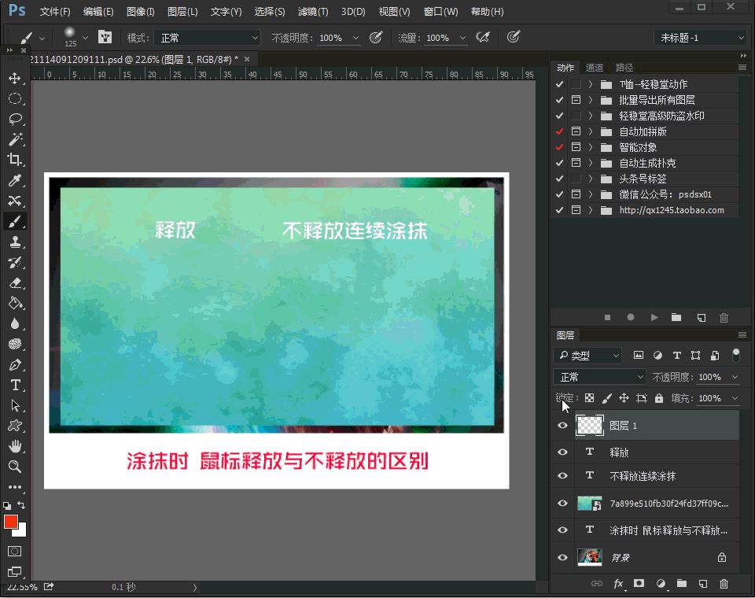Select the Horizontal Type tool
The image size is (755, 598).
point(17,385)
